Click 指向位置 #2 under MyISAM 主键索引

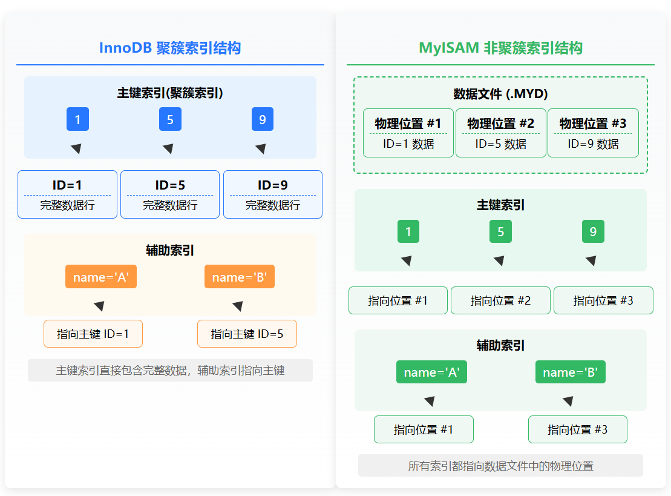(x=501, y=300)
